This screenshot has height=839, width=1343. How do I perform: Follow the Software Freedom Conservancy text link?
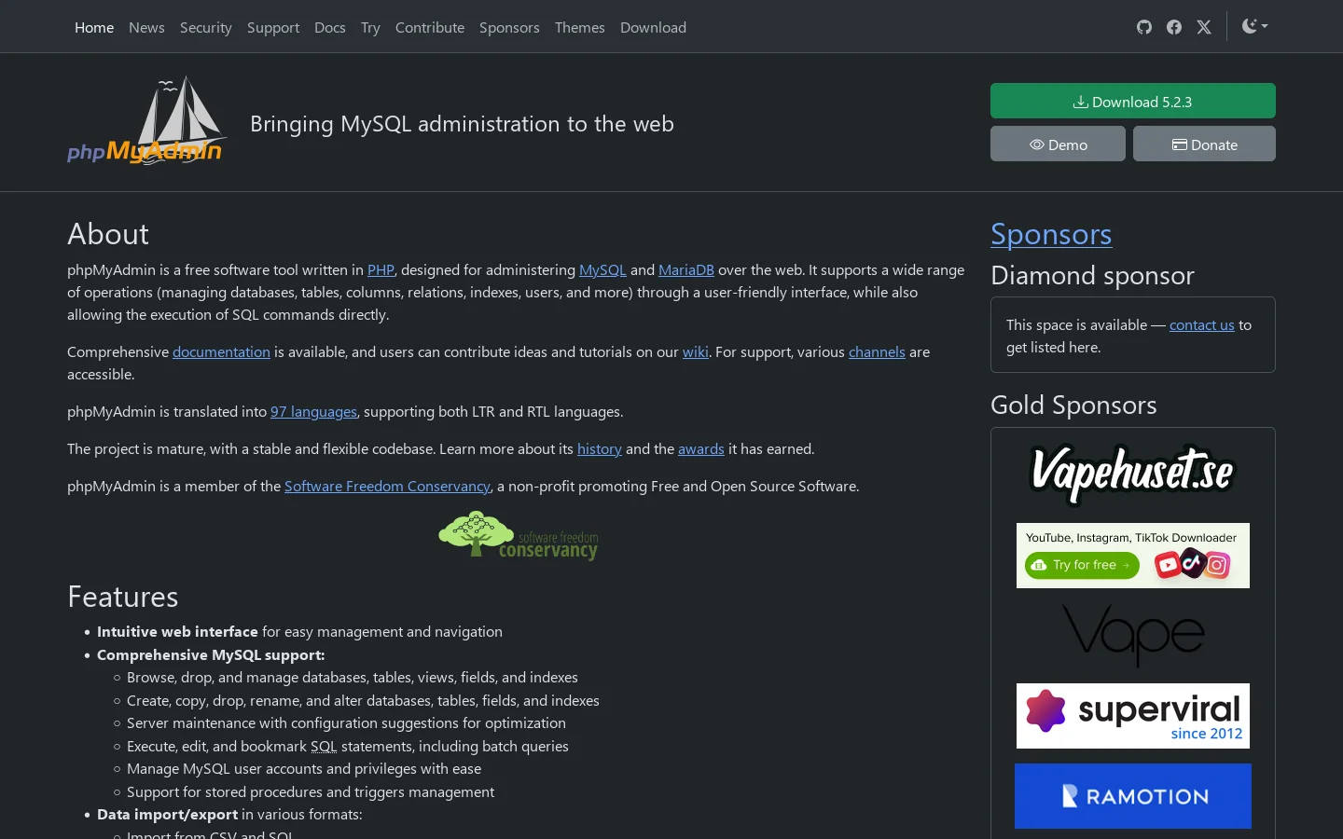pos(387,487)
